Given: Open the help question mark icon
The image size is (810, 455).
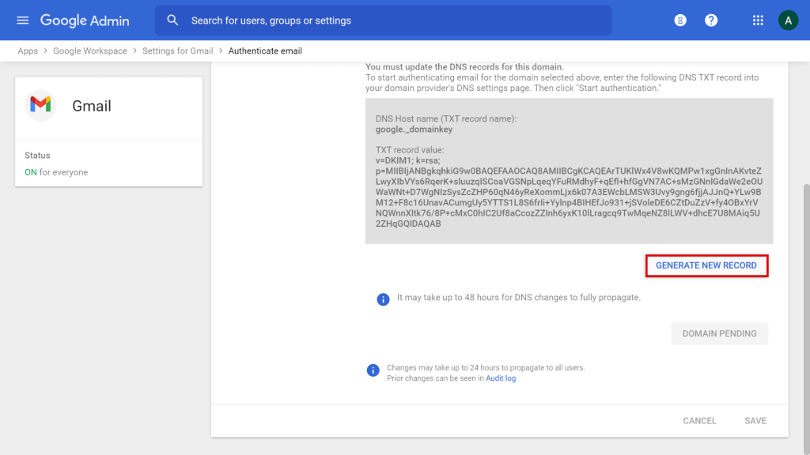Looking at the screenshot, I should 711,20.
